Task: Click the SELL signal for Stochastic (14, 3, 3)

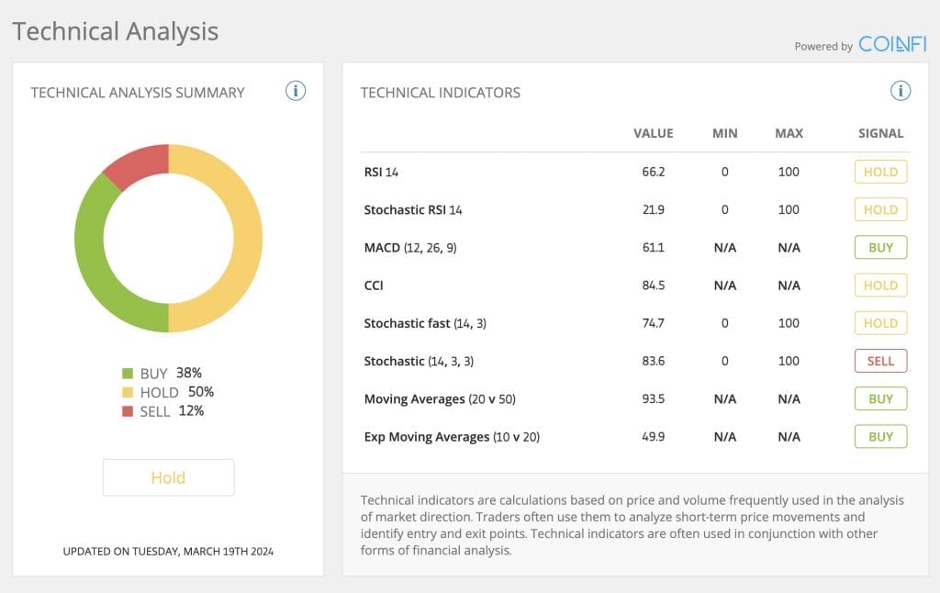Action: (x=880, y=361)
